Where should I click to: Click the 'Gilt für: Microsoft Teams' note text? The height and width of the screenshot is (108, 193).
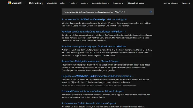99,85
